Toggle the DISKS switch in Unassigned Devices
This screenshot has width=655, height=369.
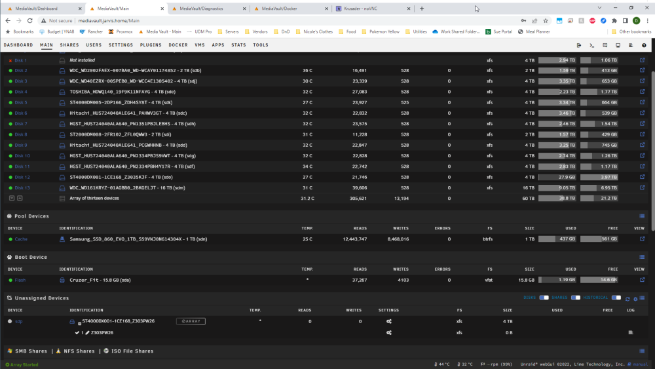(544, 298)
